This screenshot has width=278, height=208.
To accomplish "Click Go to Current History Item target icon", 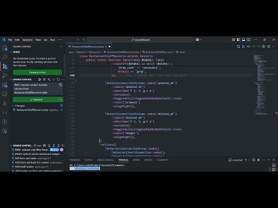I will point(45,146).
